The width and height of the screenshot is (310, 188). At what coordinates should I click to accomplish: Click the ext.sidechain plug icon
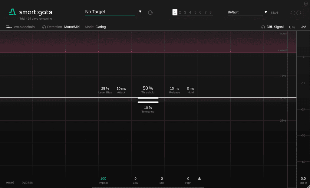tap(8, 27)
